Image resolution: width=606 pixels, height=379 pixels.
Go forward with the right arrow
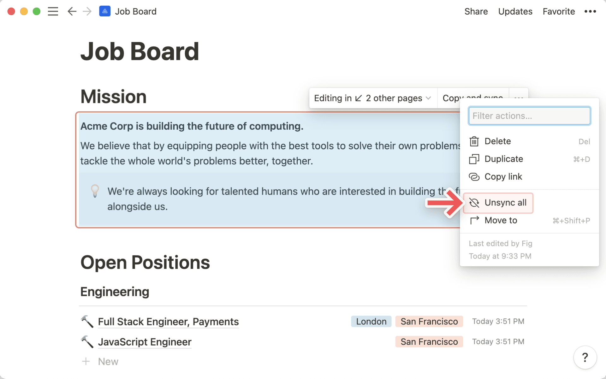click(x=87, y=12)
